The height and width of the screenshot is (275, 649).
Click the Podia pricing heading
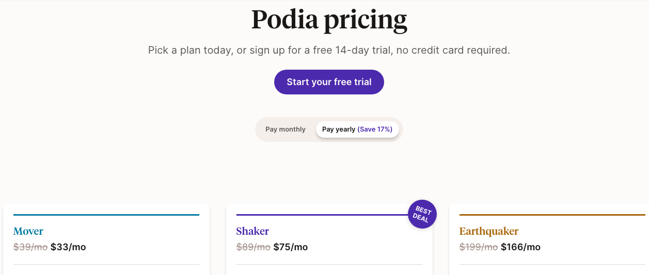(329, 20)
